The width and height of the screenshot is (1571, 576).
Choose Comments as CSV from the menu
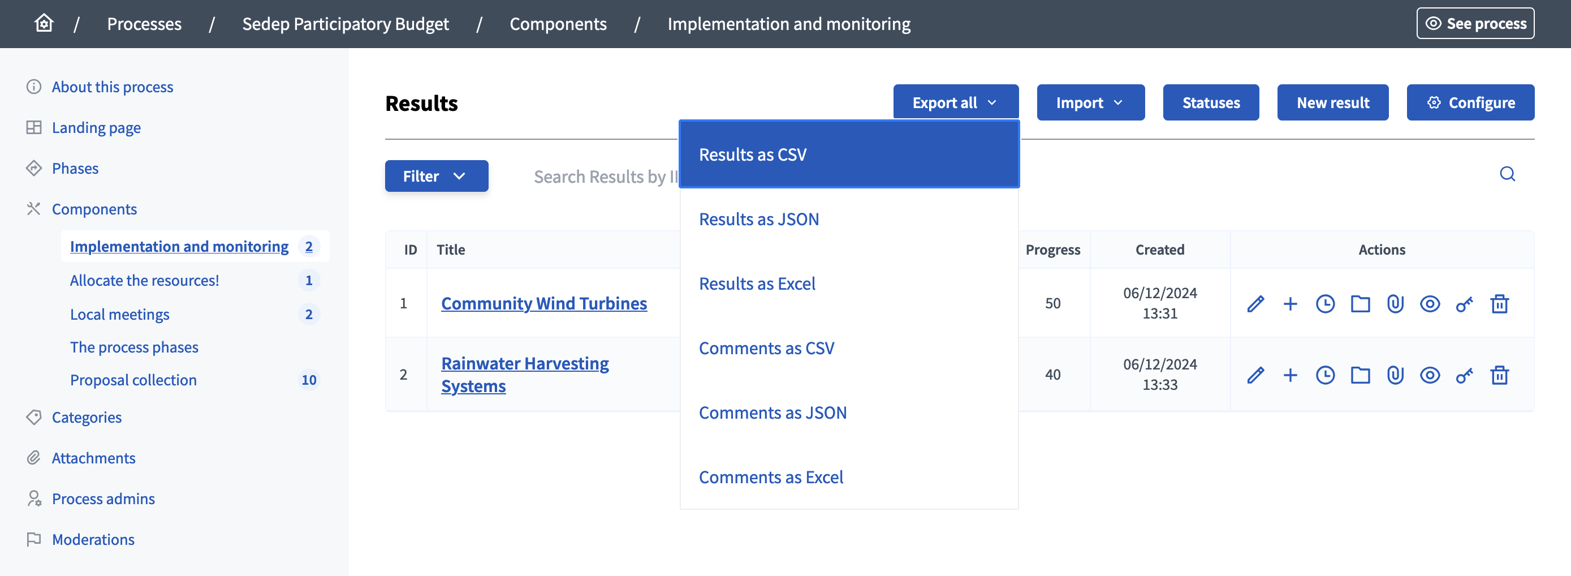pyautogui.click(x=767, y=348)
